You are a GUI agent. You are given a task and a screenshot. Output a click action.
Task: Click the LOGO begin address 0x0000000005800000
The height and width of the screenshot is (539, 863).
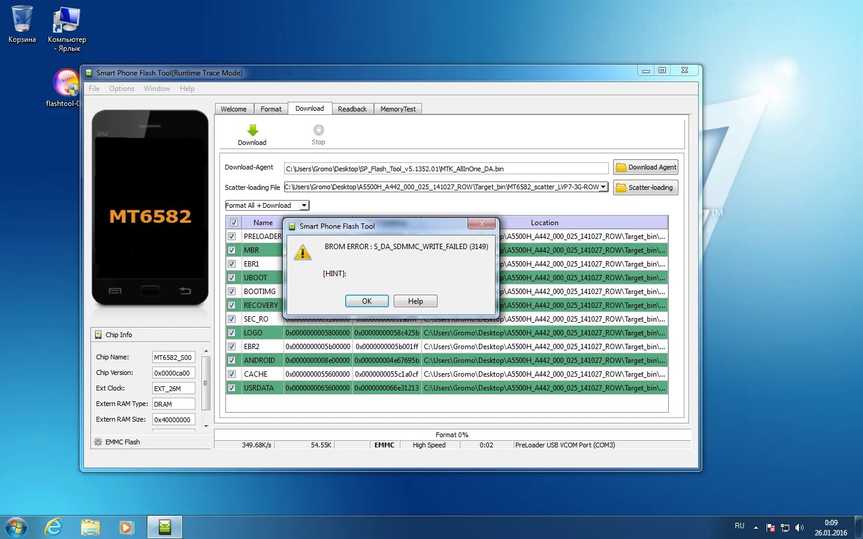click(318, 333)
